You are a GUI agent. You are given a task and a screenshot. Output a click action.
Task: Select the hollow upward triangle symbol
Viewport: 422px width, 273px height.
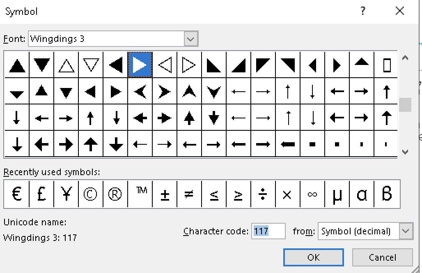point(66,65)
